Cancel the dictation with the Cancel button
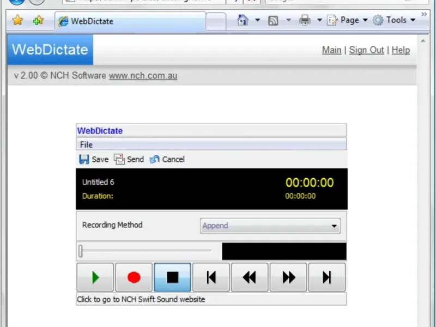 (167, 159)
